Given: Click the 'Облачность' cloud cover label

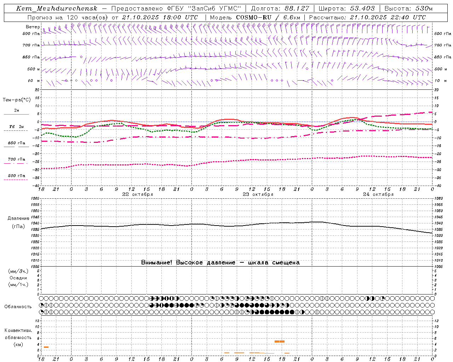Looking at the screenshot, I should click(18, 306).
